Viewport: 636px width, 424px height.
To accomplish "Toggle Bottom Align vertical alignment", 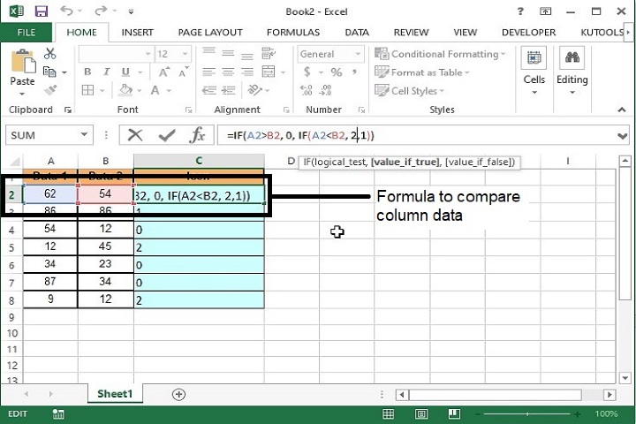I will (247, 56).
